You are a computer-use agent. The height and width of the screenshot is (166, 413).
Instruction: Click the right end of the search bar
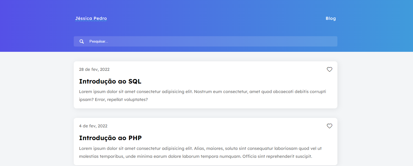pos(332,41)
